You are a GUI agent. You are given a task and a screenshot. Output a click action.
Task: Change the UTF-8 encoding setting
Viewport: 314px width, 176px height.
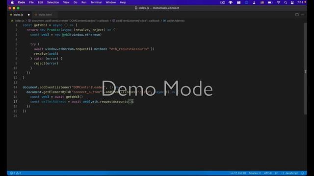[268, 173]
